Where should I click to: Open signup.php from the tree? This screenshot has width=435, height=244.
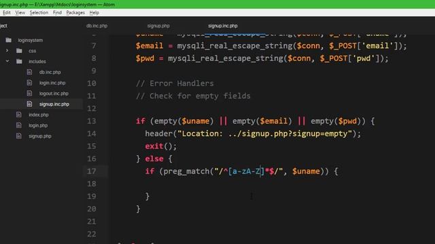40,136
